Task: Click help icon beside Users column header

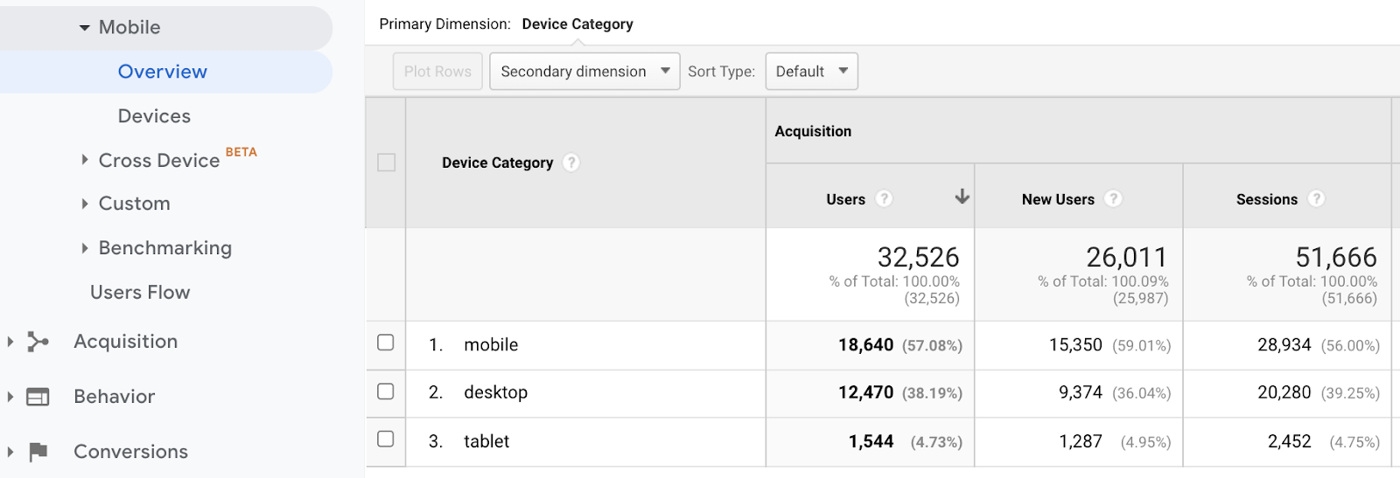Action: (884, 199)
